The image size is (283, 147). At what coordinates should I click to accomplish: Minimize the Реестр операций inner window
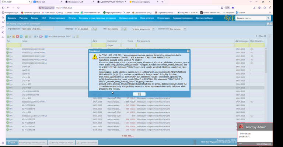click(x=268, y=24)
